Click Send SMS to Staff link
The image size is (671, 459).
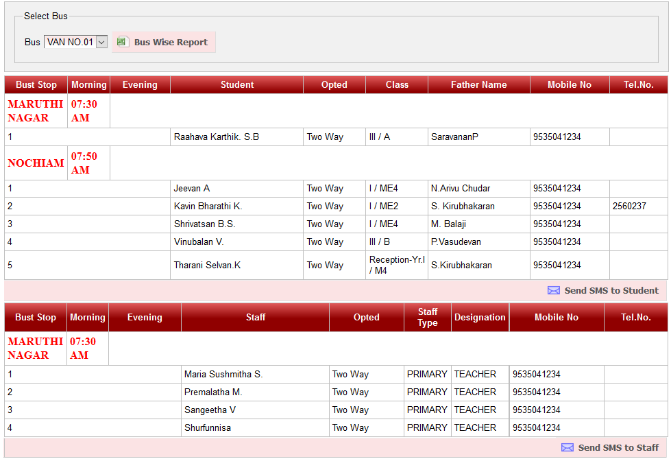[618, 447]
